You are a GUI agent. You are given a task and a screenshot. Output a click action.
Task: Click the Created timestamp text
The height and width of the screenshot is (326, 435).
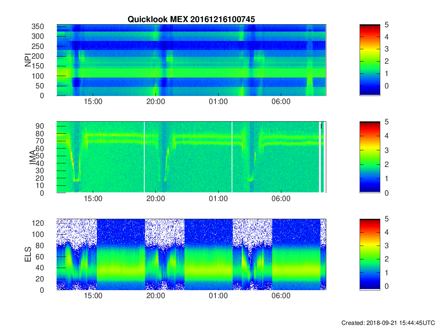388,323
